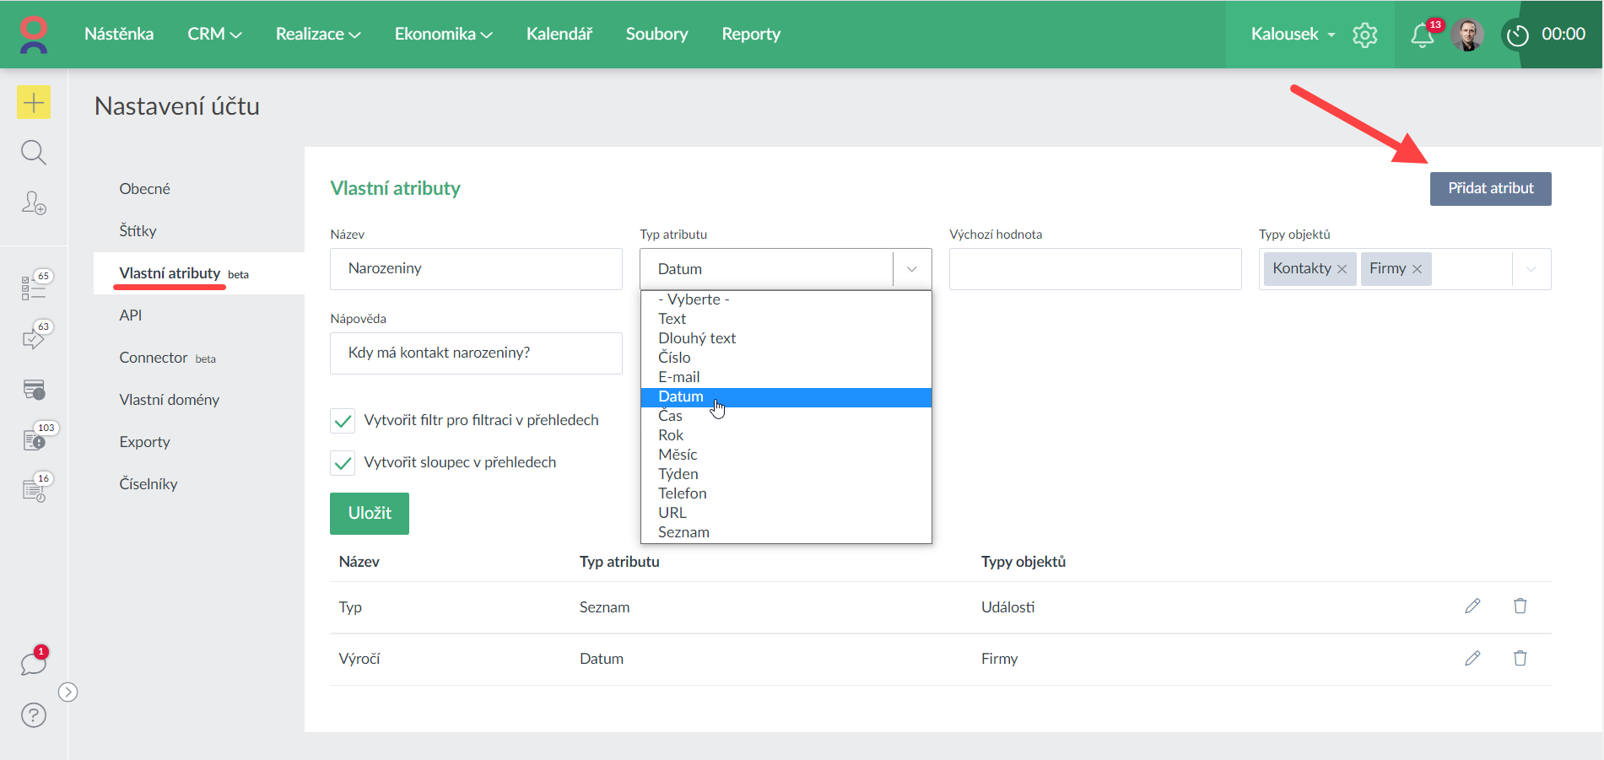Click the green Uložit button
The image size is (1604, 760).
point(370,513)
